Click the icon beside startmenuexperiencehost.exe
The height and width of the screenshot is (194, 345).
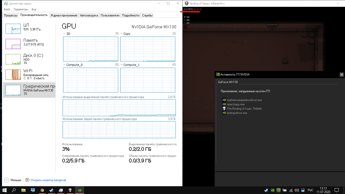(x=224, y=100)
